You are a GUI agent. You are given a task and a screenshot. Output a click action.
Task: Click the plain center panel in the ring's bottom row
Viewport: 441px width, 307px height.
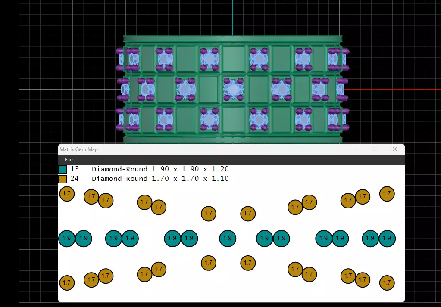(x=234, y=120)
